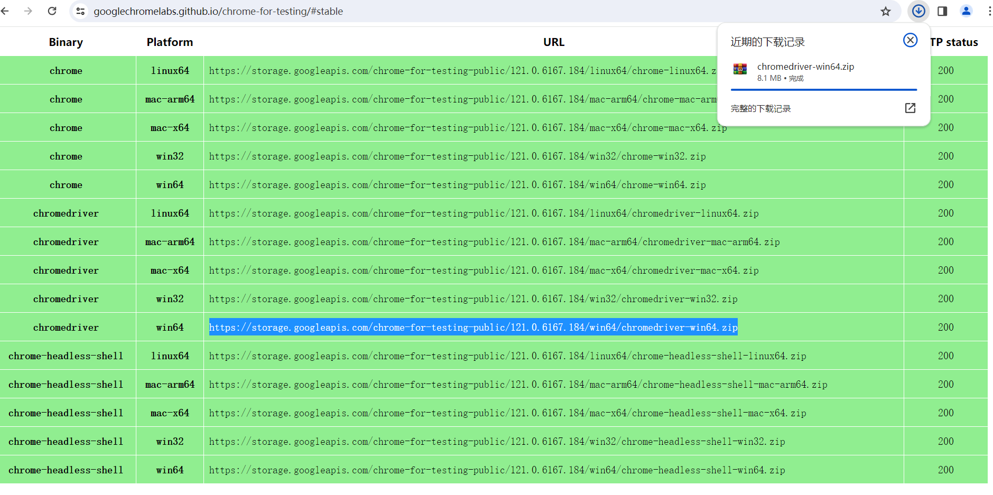
Task: Click chrome mac-x64 download URL
Action: (468, 128)
